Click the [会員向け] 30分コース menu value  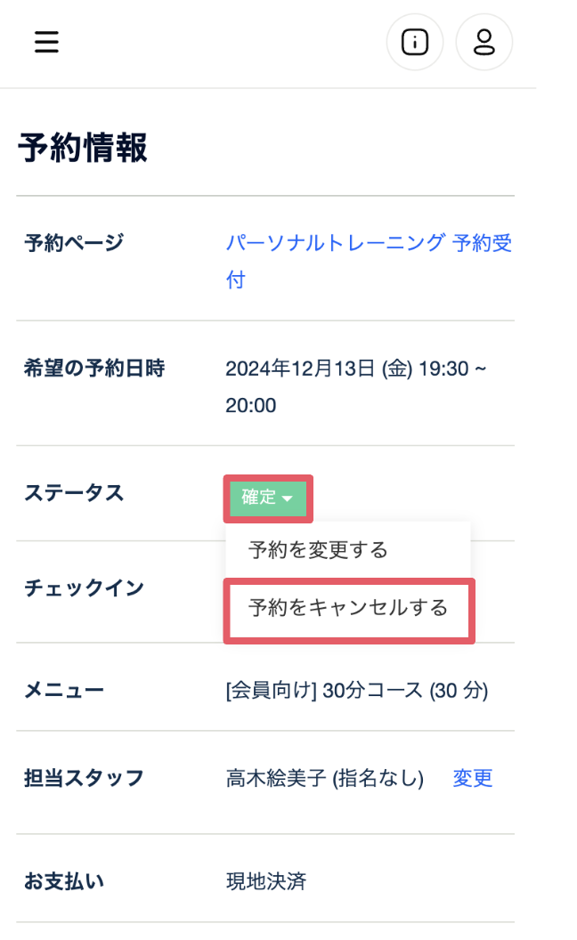357,690
